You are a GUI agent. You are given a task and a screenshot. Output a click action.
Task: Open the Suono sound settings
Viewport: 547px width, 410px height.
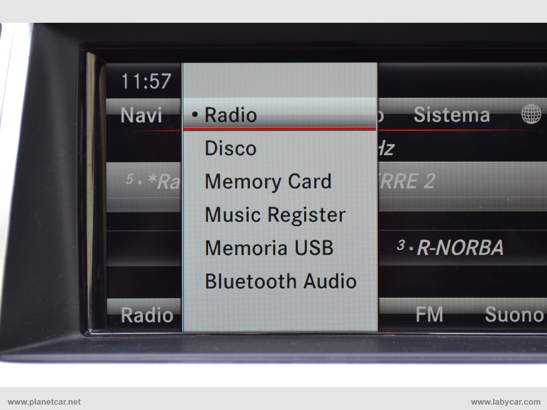tap(514, 314)
